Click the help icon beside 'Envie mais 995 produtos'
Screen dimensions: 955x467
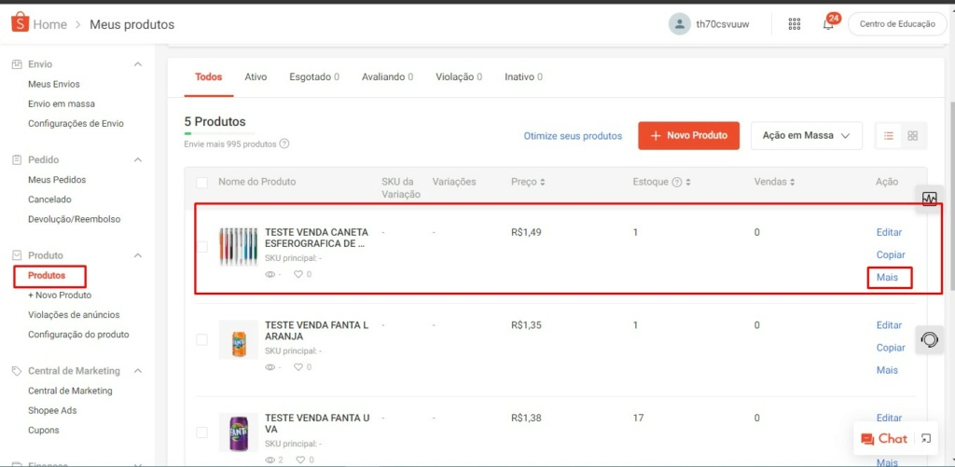284,144
